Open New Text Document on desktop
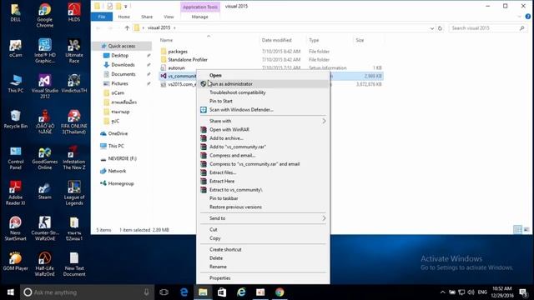This screenshot has width=534, height=300. (74, 264)
